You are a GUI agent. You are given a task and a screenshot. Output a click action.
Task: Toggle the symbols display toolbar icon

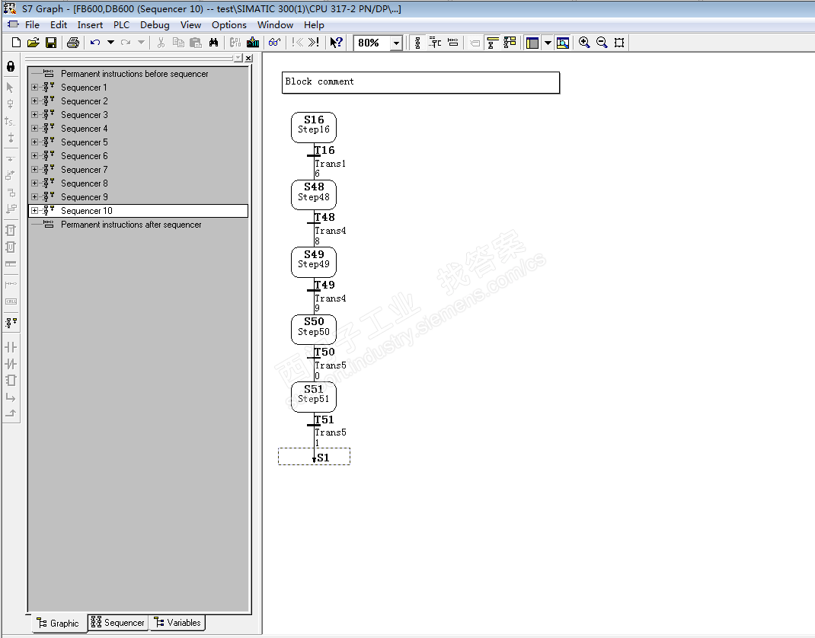(510, 43)
